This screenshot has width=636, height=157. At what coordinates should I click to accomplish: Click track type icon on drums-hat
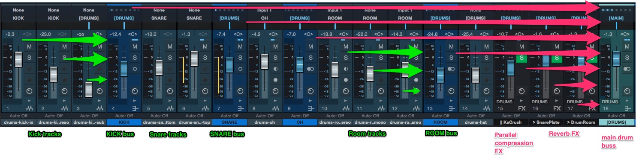[486, 109]
